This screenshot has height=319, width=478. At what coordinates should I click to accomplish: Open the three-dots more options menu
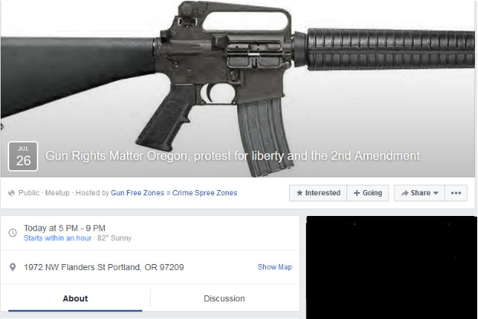[456, 193]
